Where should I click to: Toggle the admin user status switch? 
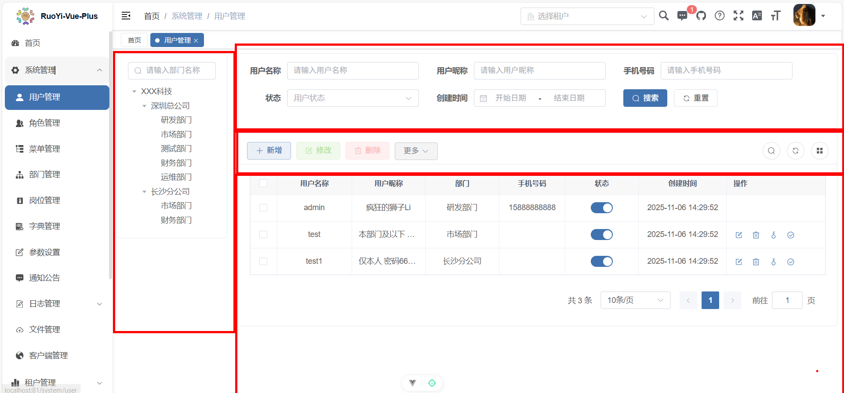pos(601,208)
